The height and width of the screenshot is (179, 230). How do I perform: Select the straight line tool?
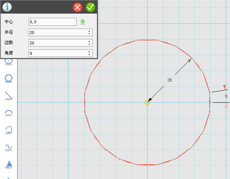(x=9, y=96)
